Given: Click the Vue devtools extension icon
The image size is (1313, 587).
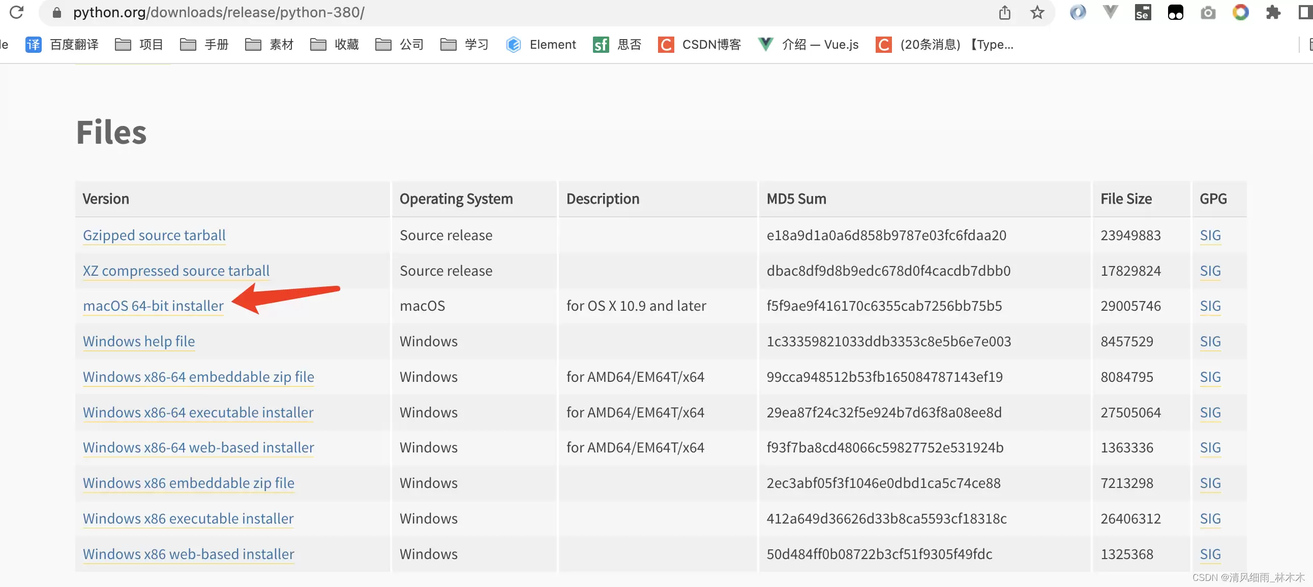Looking at the screenshot, I should (x=1110, y=12).
